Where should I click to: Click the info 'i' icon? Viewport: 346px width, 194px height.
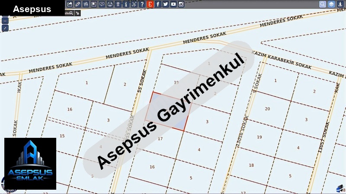(126, 4)
